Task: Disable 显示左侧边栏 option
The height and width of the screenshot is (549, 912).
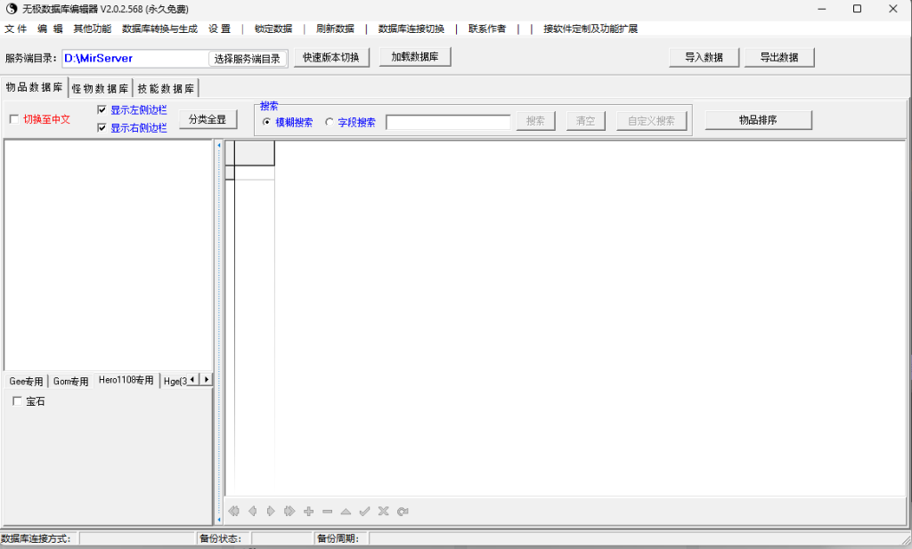Action: [x=102, y=110]
